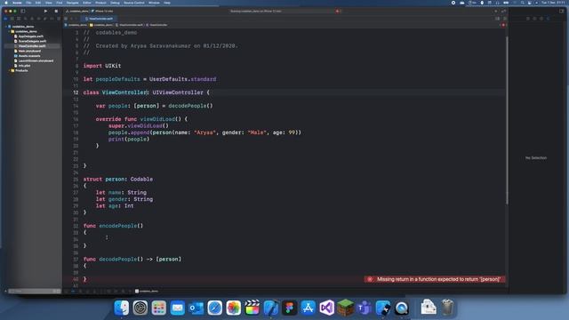The height and width of the screenshot is (320, 569).
Task: Open QuickTime Player from the Dock
Action: [x=401, y=308]
